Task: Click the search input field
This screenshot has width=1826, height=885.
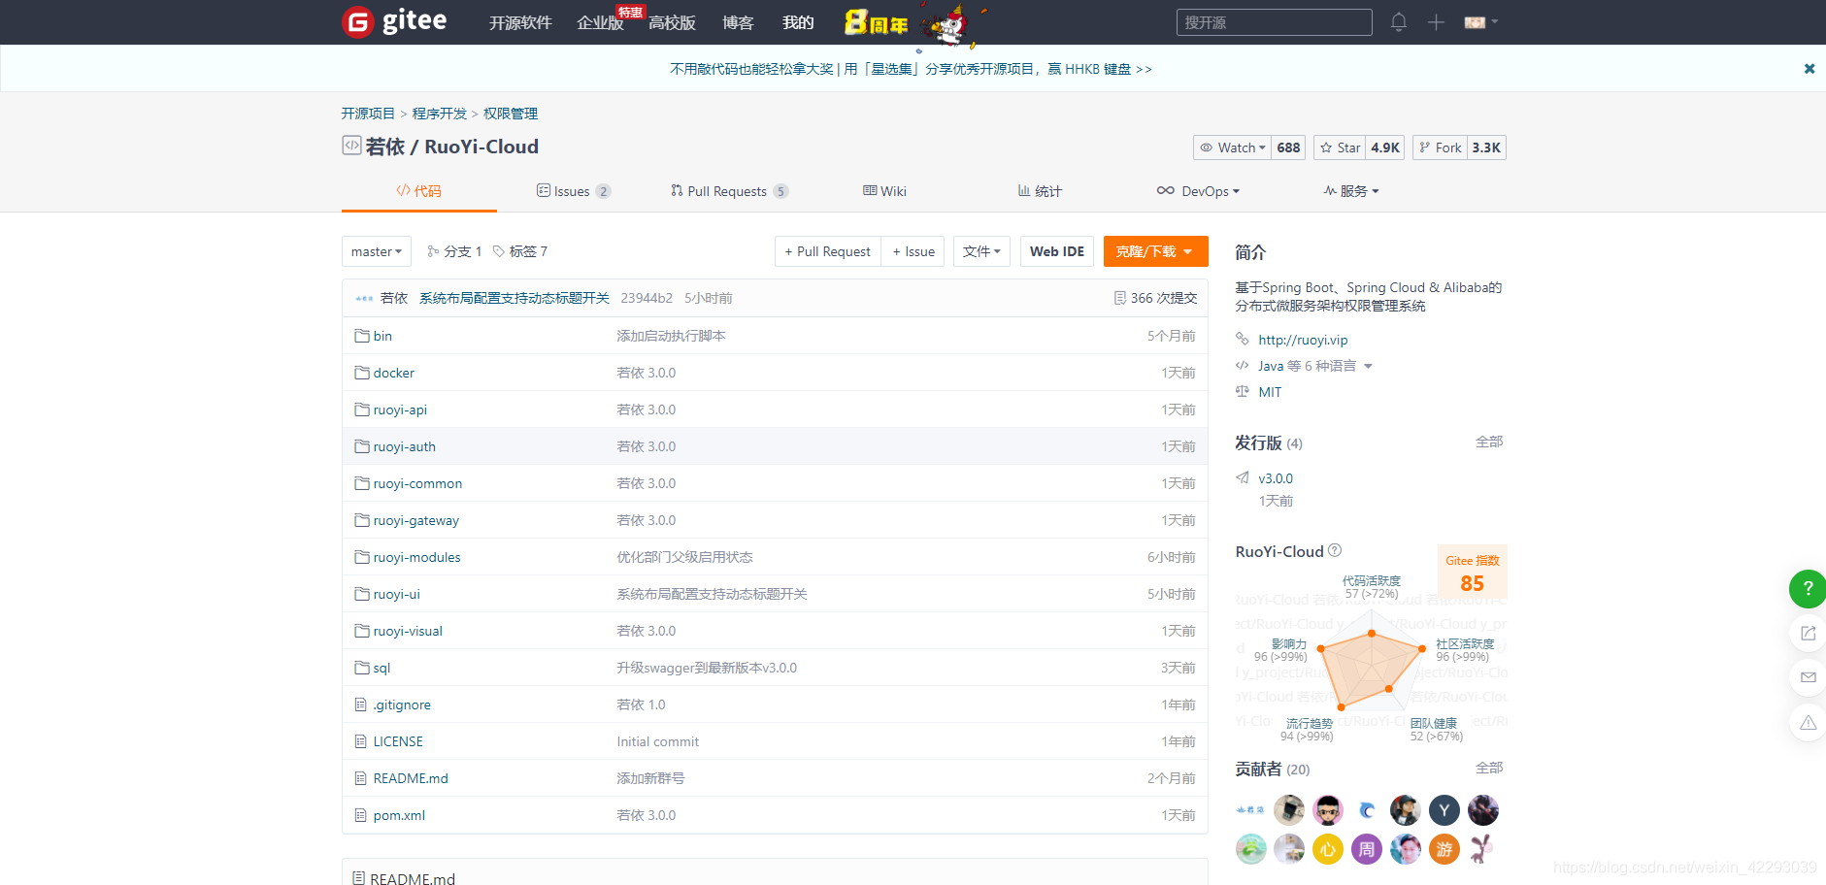Action: tap(1274, 22)
